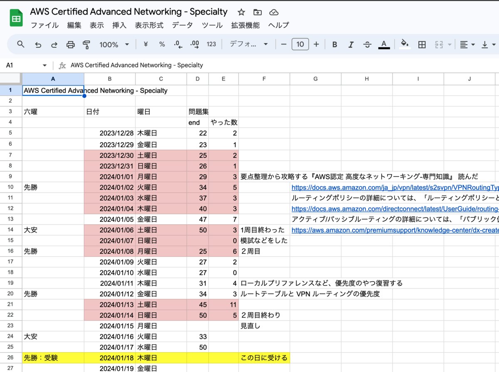Open the データ menu
The image size is (499, 372).
[183, 25]
